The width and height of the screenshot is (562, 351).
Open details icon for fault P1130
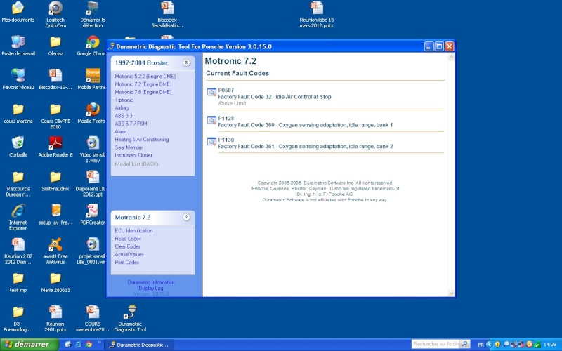tap(212, 142)
